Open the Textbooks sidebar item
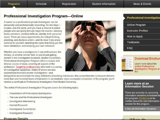Viewport: 160px width, 120px height. [133, 42]
